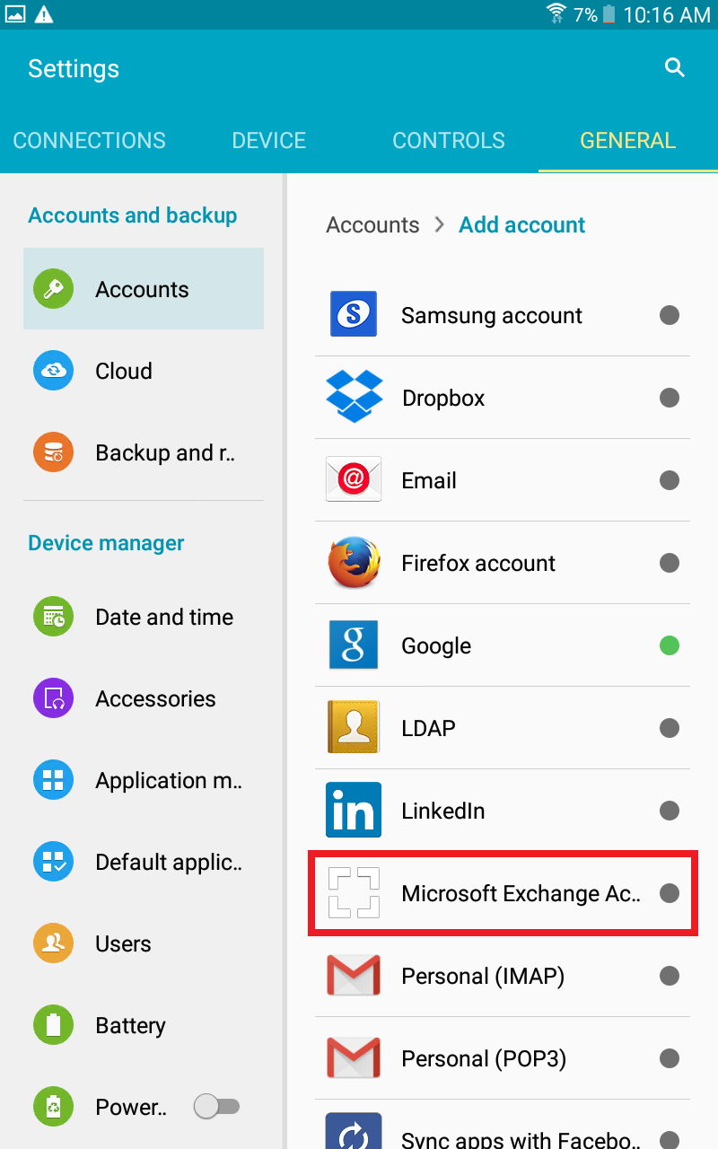This screenshot has height=1149, width=718.
Task: Switch to the DEVICE tab
Action: click(269, 141)
